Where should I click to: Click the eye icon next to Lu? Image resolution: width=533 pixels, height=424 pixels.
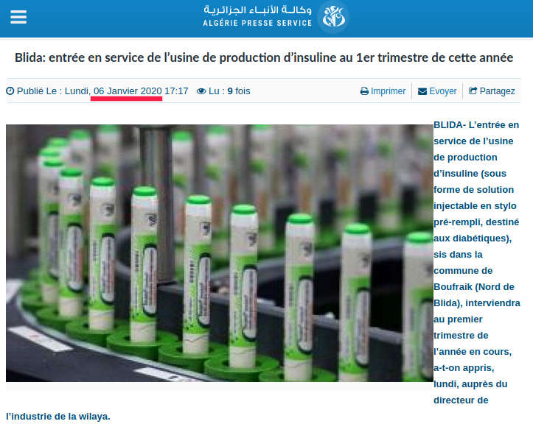pos(201,91)
